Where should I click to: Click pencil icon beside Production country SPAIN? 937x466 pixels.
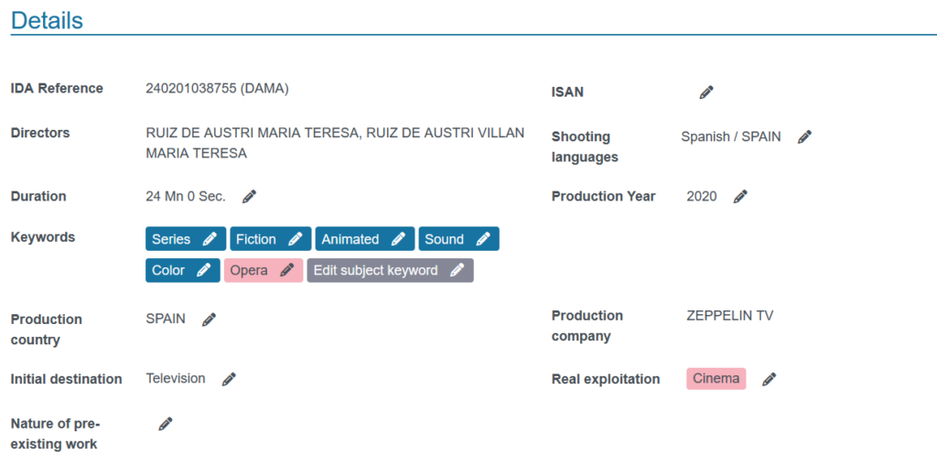(x=209, y=320)
